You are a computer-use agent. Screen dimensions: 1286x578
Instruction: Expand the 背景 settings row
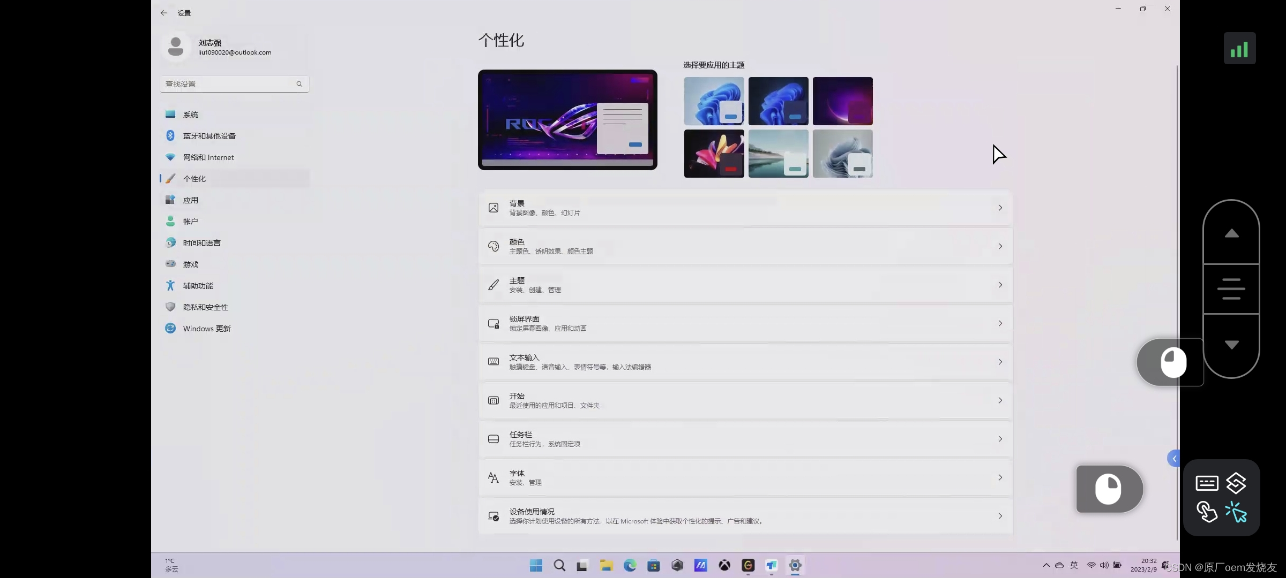tap(745, 208)
